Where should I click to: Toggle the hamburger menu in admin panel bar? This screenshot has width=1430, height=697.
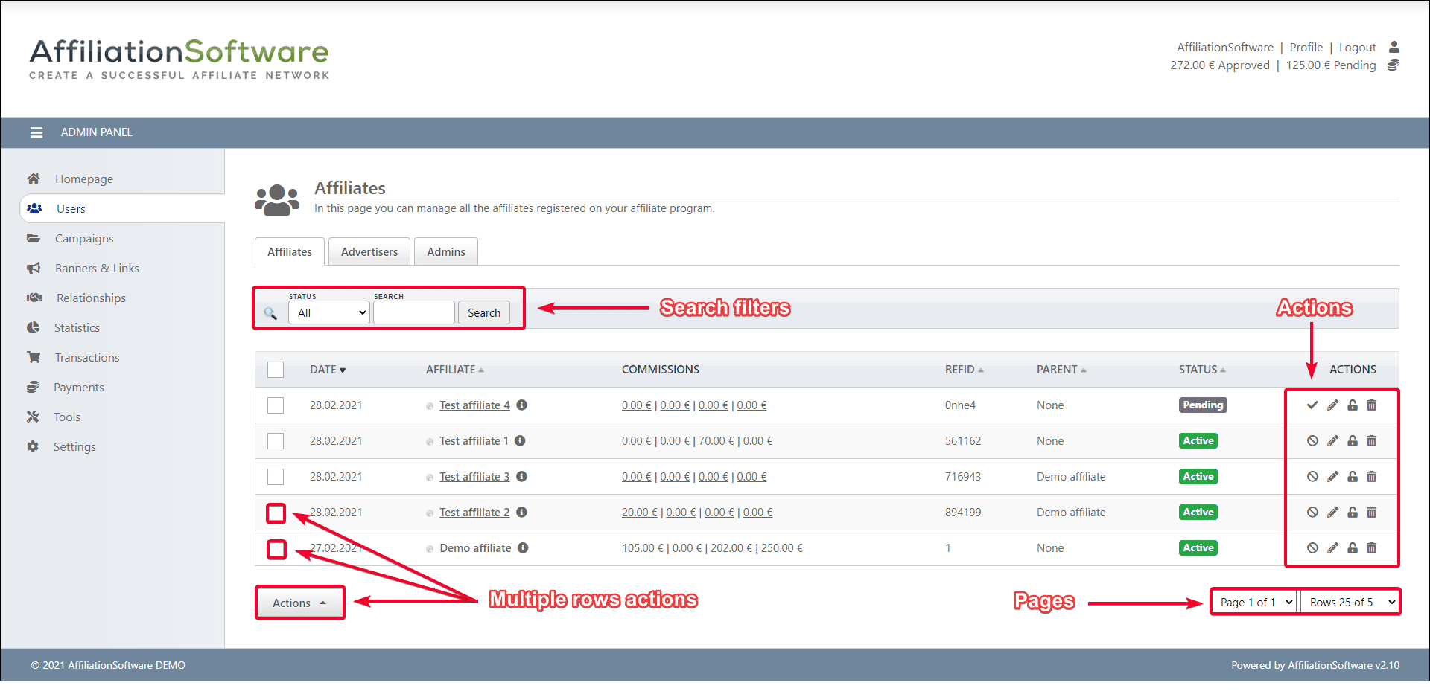tap(36, 132)
